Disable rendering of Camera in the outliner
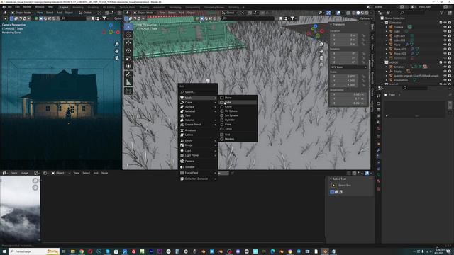 (449, 27)
